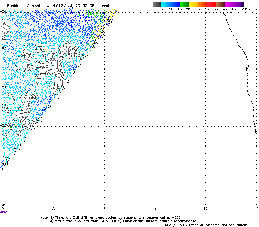Click the >50 knots legend label

[x=249, y=9]
